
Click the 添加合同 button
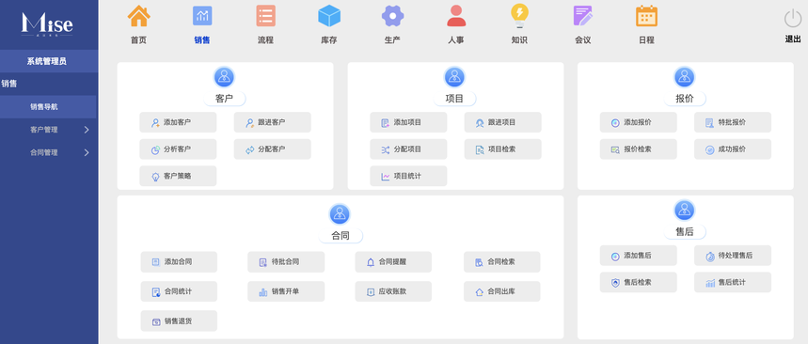[x=179, y=262]
